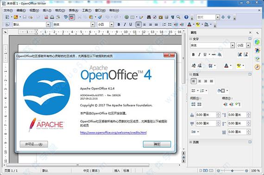Toggle Italic in sidebar text panel
The height and width of the screenshot is (175, 264).
point(199,55)
